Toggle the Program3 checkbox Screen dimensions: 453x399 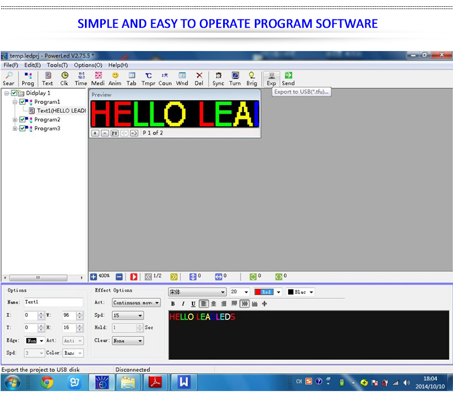pos(22,129)
